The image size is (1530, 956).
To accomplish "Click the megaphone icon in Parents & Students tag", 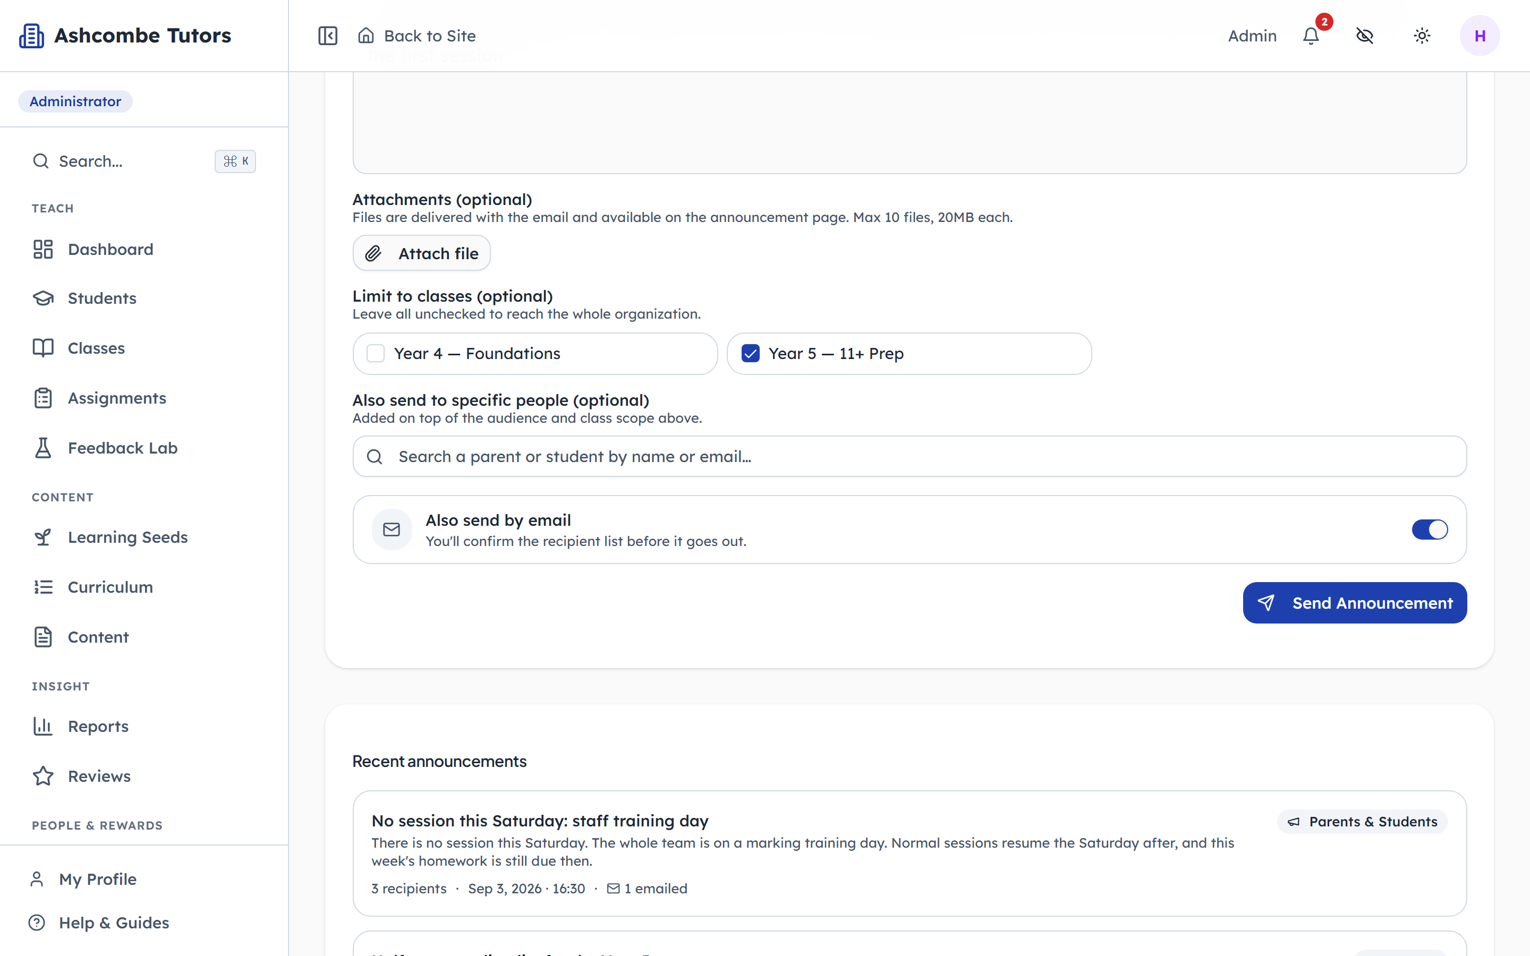I will 1294,821.
